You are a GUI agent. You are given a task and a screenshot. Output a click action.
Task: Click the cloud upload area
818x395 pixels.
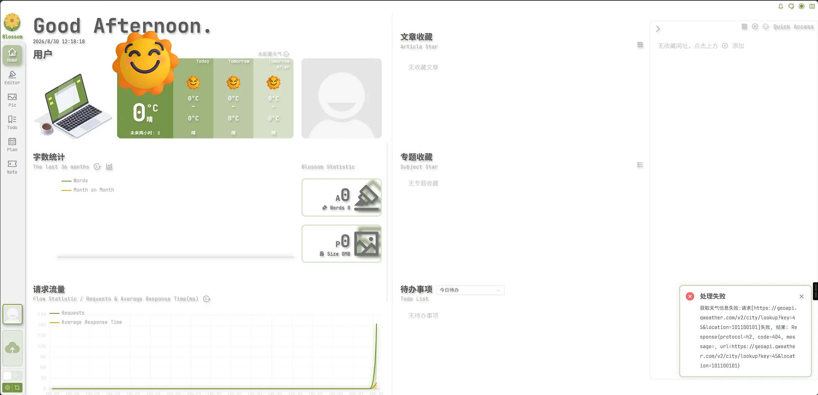pyautogui.click(x=12, y=348)
